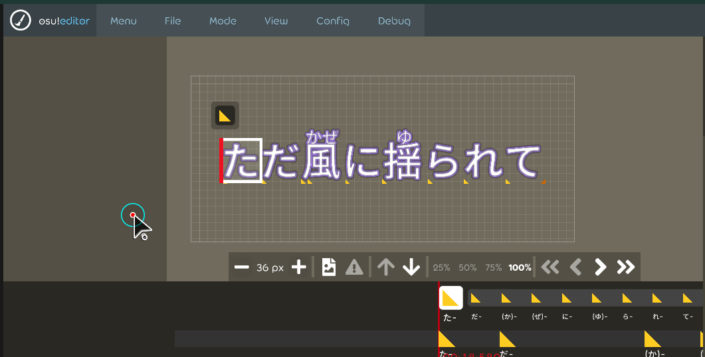Click the osu!editor brush logo

coord(21,21)
